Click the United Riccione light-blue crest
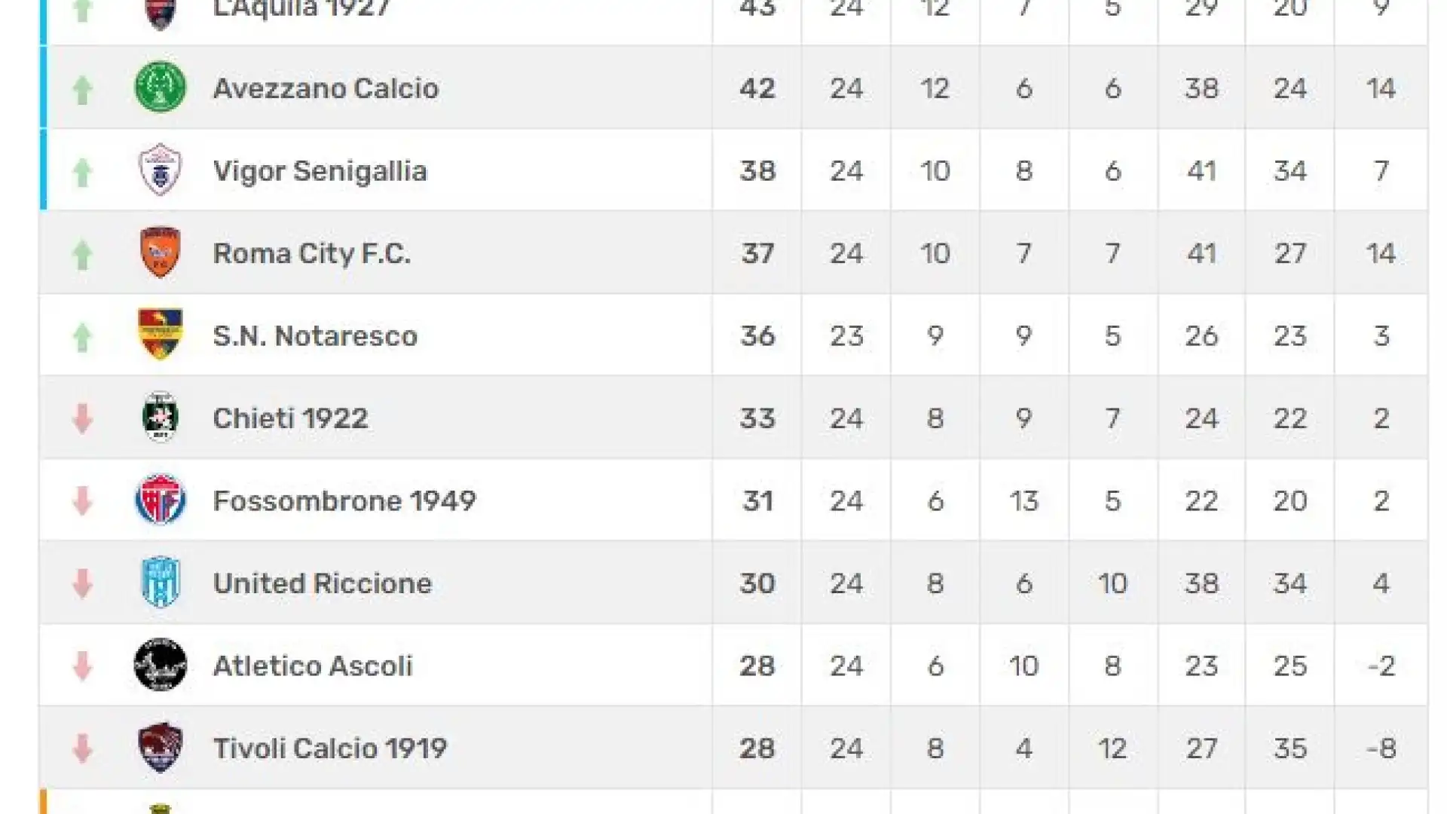This screenshot has height=814, width=1447. 160,582
